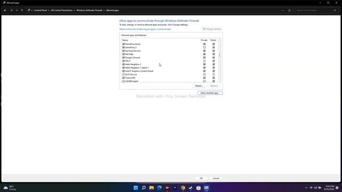The image size is (342, 192).
Task: Open File Explorer from the taskbar
Action: (x=151, y=188)
